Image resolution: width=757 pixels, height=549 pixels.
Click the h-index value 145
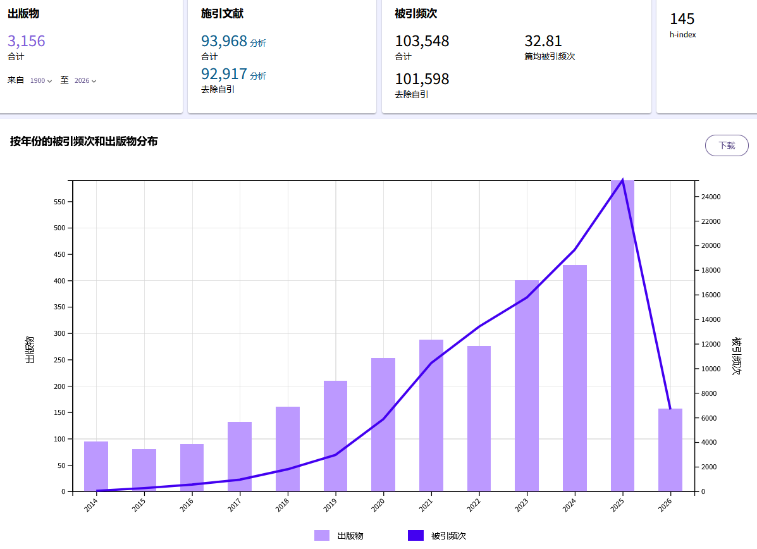(681, 20)
